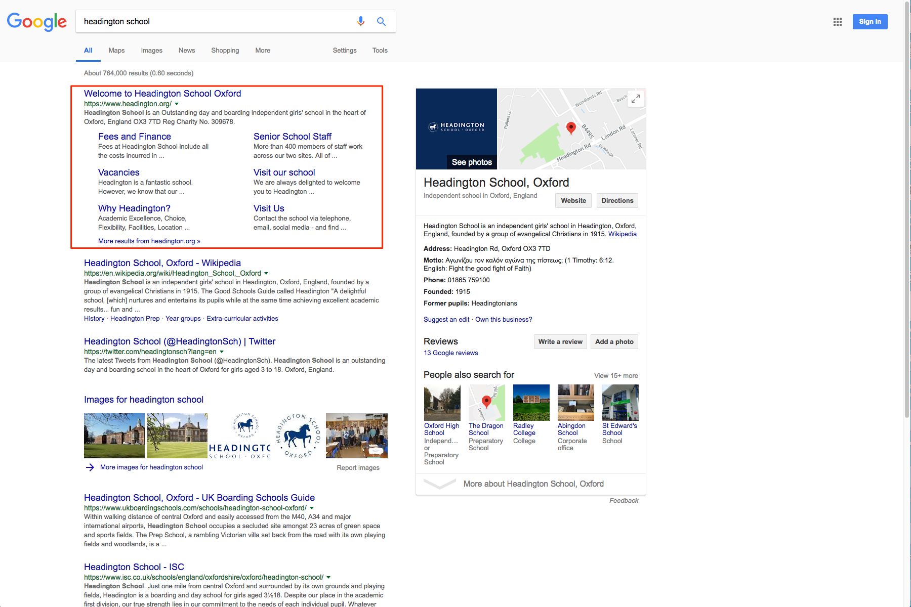Switch to the Maps tab
The height and width of the screenshot is (607, 911).
[x=116, y=51]
